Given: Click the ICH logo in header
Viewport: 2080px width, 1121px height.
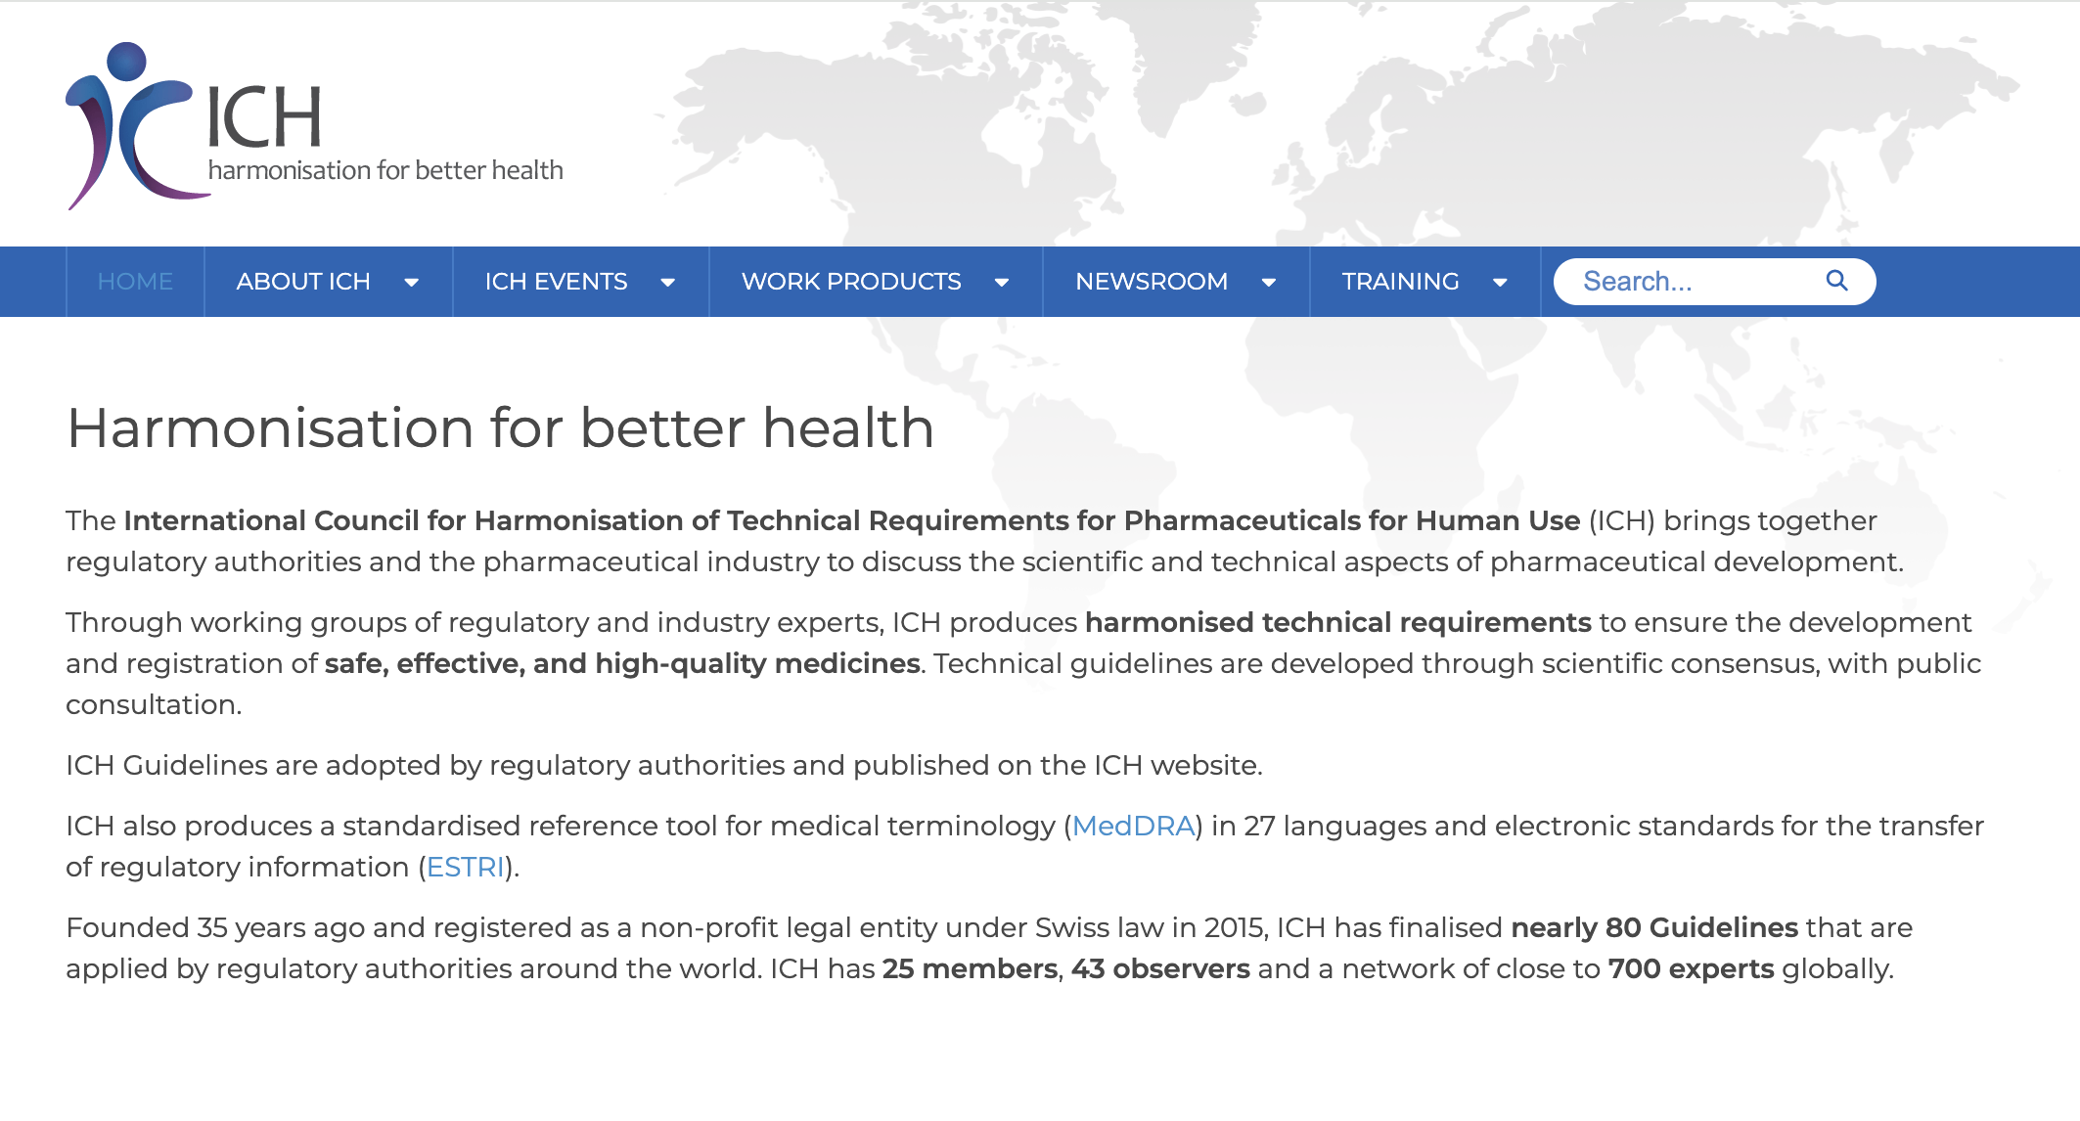Looking at the screenshot, I should (x=314, y=125).
